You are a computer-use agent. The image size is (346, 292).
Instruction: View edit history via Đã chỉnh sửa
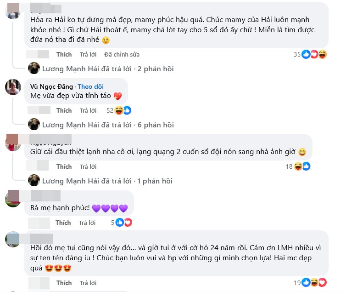click(122, 54)
